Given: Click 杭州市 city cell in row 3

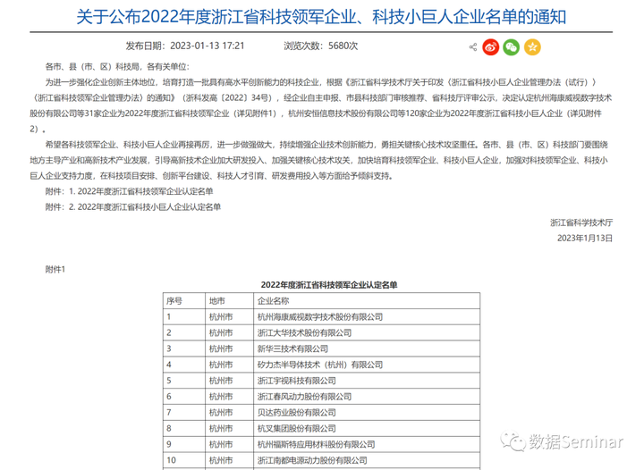Looking at the screenshot, I should point(230,348).
